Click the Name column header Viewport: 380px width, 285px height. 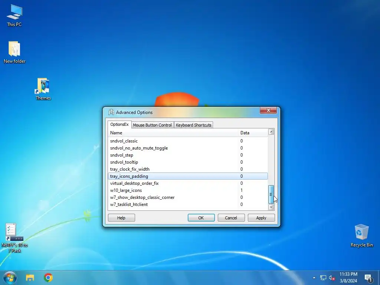click(173, 133)
